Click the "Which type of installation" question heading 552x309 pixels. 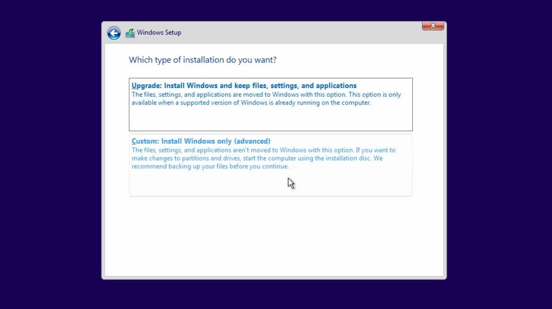tap(203, 60)
